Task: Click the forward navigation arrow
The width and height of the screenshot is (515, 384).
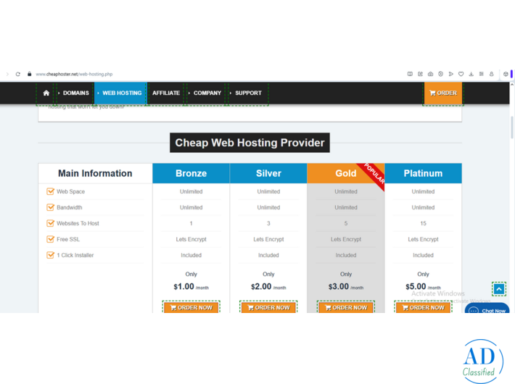Action: point(7,74)
